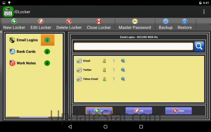Viewport: 211px width, 132px height.
Task: Select the Work Notes locker
Action: pyautogui.click(x=26, y=63)
